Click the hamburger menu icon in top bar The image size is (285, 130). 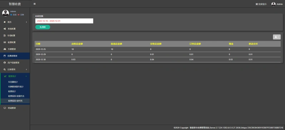pos(35,4)
